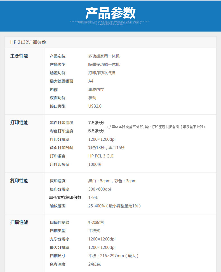Select the 首页打印时间 label

(x=62, y=148)
